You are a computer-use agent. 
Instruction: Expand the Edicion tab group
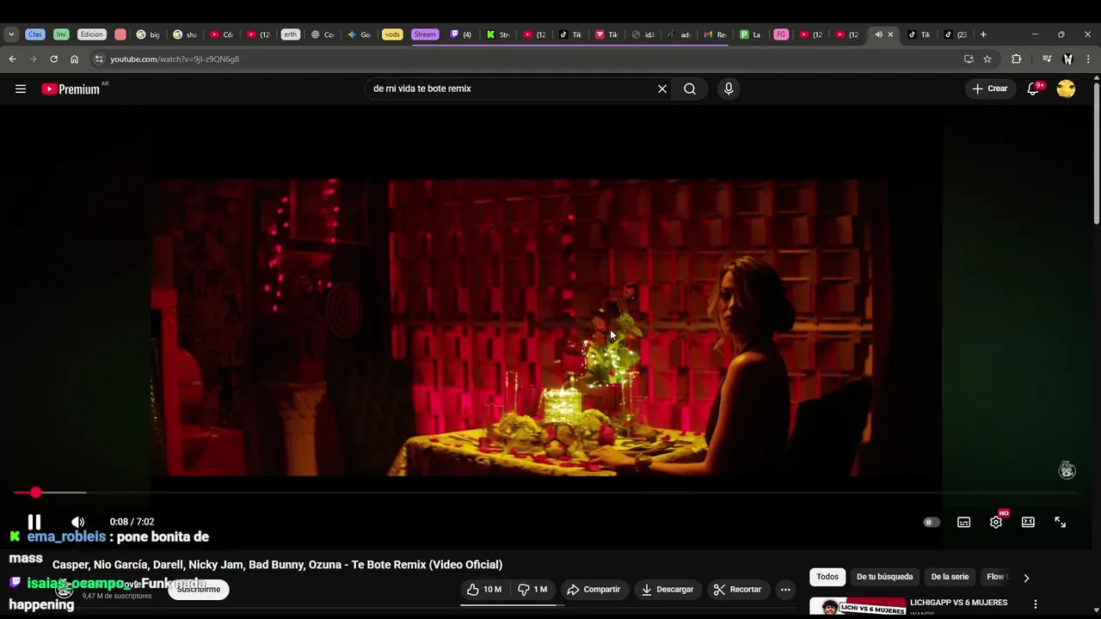[91, 34]
